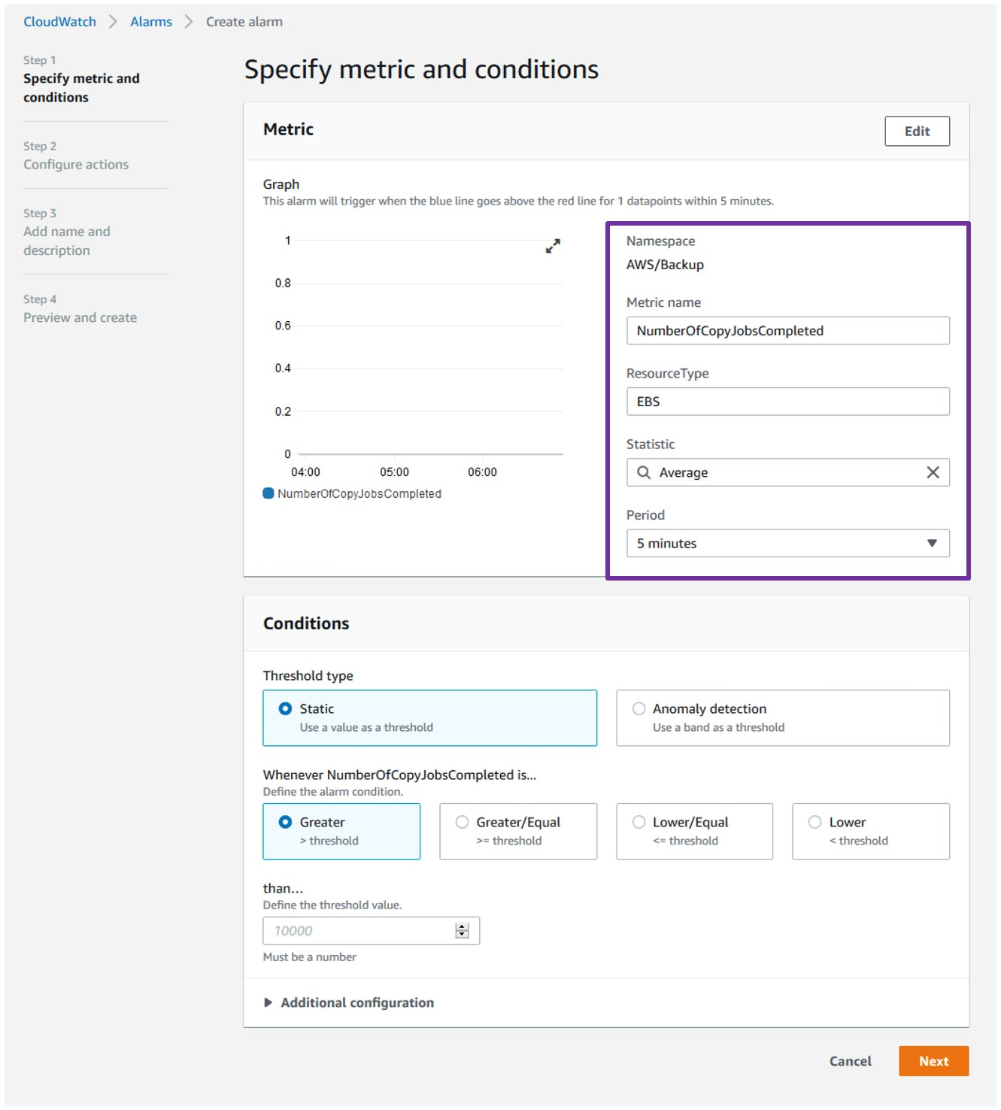The height and width of the screenshot is (1110, 1001).
Task: Increment the threshold with the up stepper arrow
Action: click(461, 926)
